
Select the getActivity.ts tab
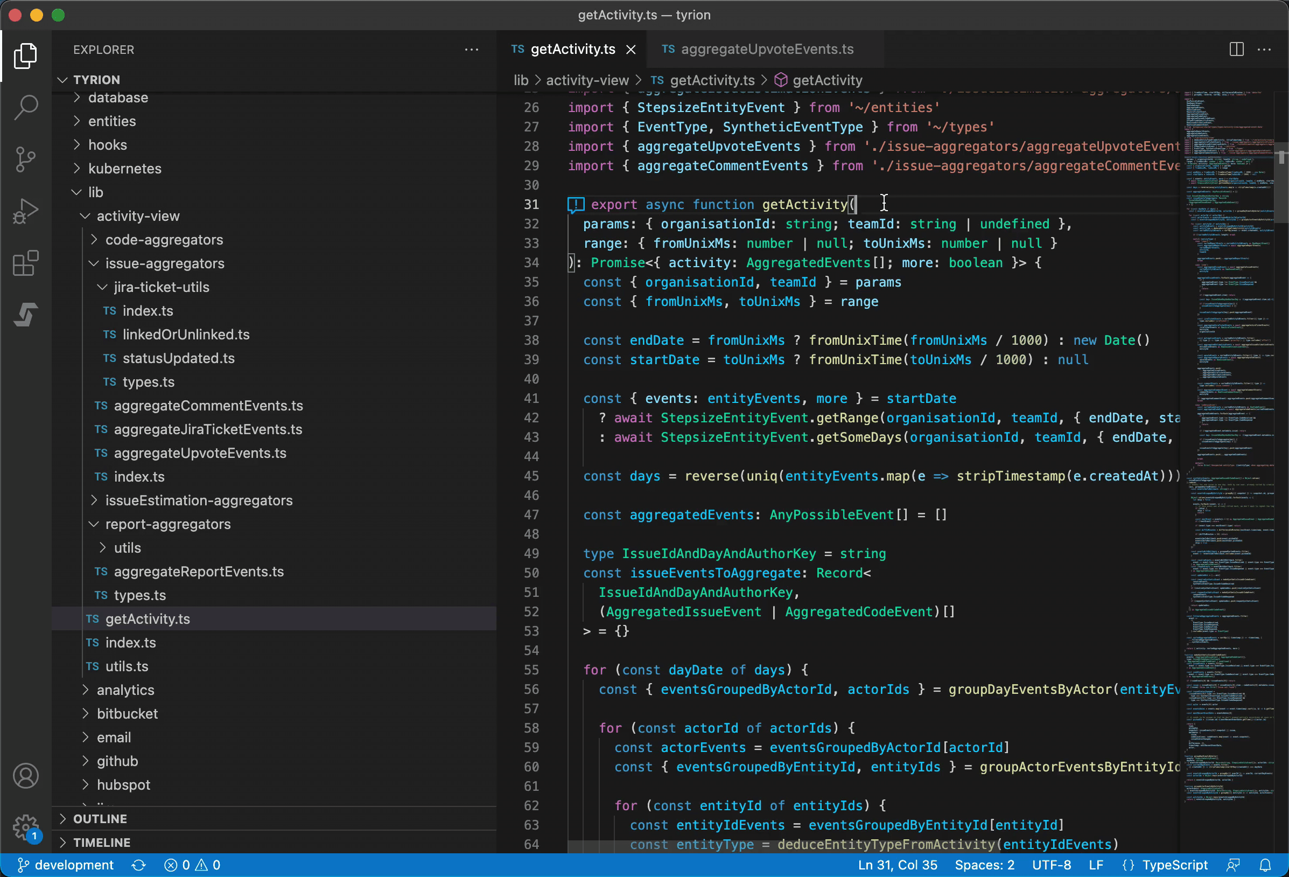click(x=569, y=49)
